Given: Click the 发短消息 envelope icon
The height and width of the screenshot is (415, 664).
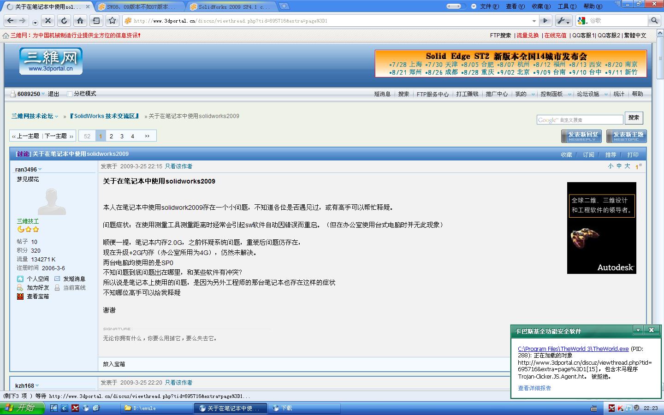Looking at the screenshot, I should pyautogui.click(x=57, y=279).
